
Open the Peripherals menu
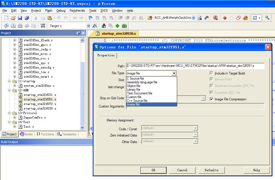77,11
